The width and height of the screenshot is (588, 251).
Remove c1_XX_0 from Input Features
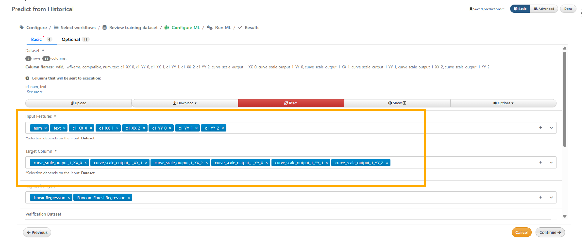pyautogui.click(x=91, y=128)
